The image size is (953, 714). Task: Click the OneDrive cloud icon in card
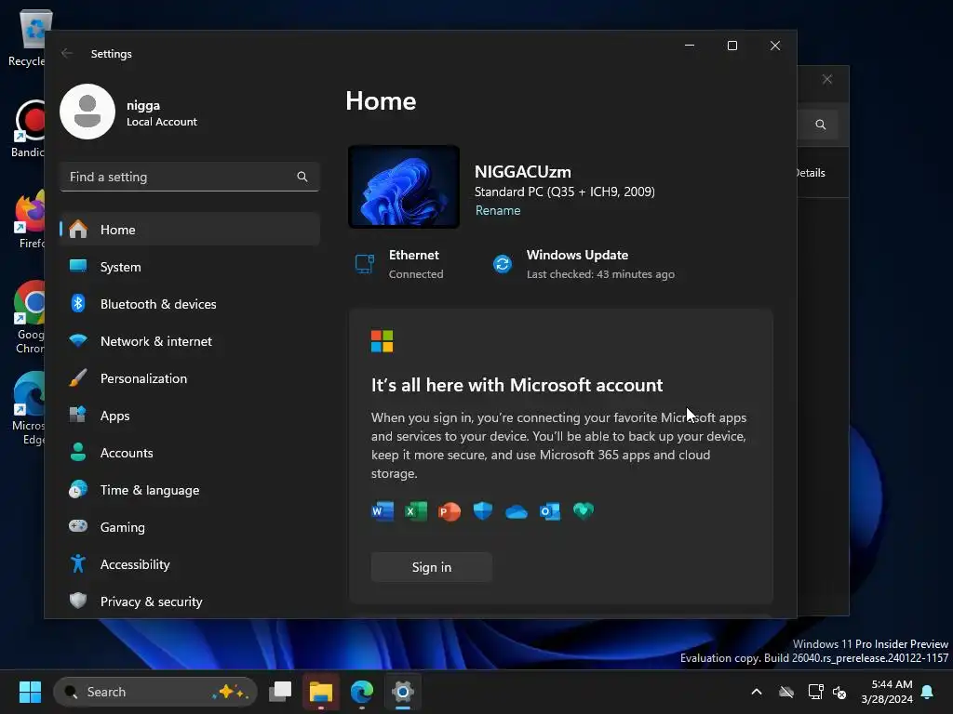[516, 512]
